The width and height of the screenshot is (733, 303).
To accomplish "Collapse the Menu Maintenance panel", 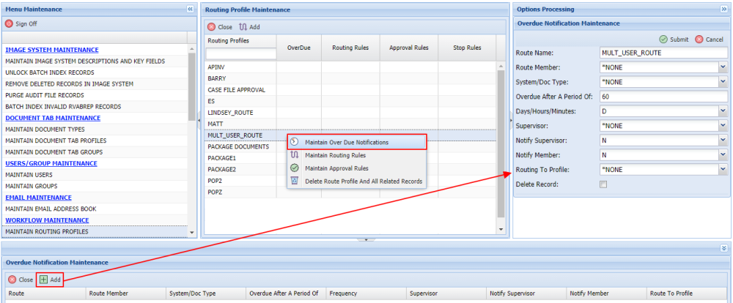I will tap(191, 9).
